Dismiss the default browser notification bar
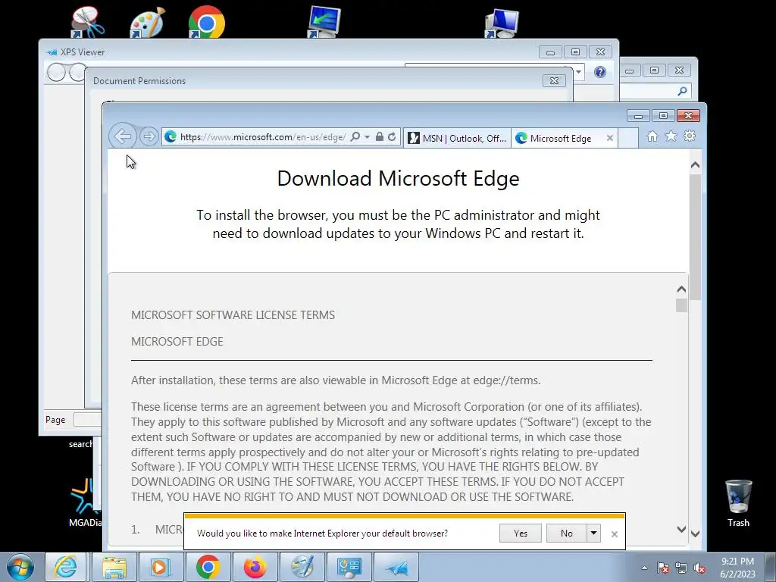Screen dimensions: 776x582 pos(614,534)
